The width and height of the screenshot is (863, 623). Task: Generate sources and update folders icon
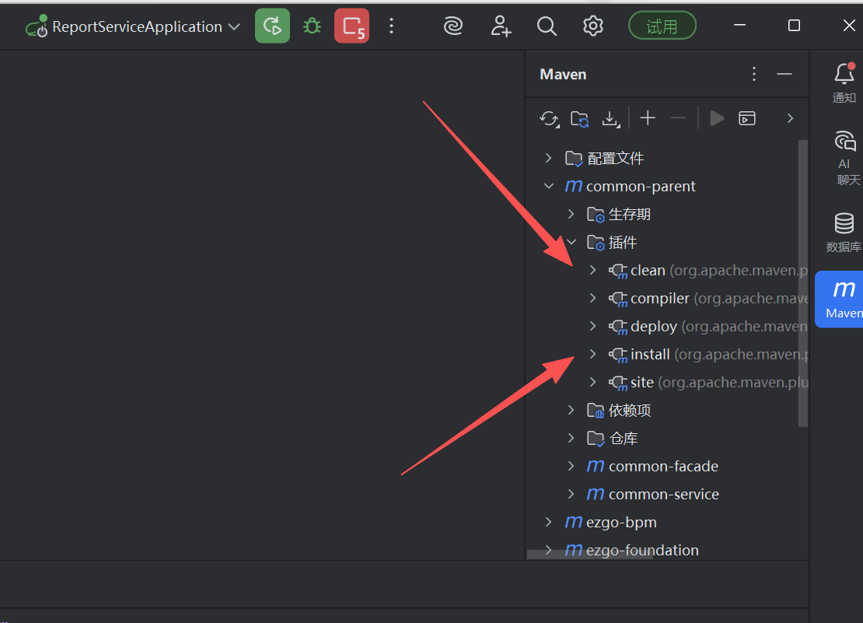coord(579,118)
